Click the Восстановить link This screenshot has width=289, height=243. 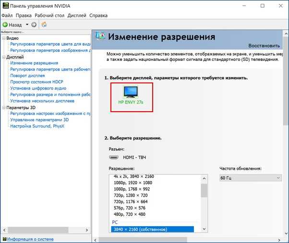pos(264,46)
